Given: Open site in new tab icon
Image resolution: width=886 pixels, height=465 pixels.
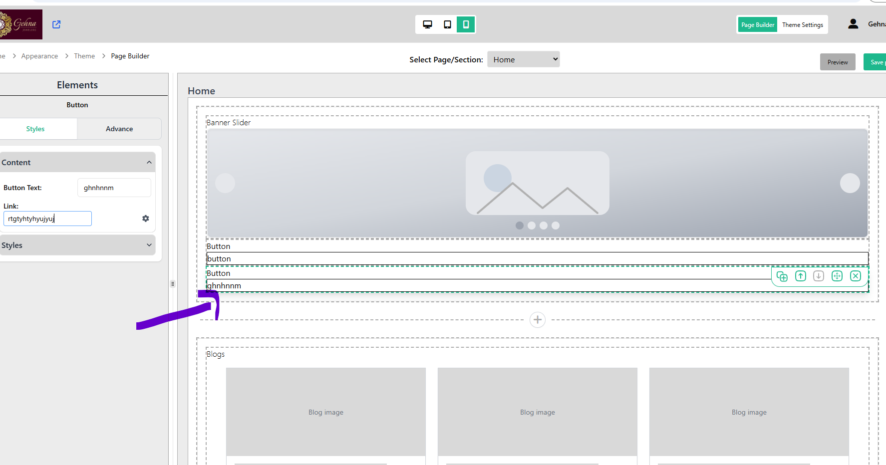Looking at the screenshot, I should click(x=56, y=24).
